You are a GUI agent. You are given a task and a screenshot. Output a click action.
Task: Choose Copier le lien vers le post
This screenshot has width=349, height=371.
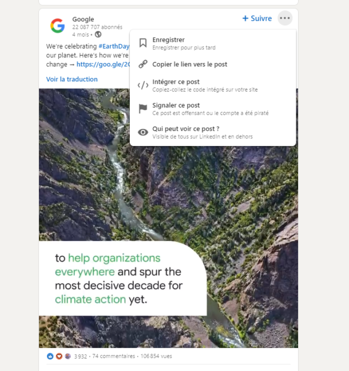[x=213, y=64]
